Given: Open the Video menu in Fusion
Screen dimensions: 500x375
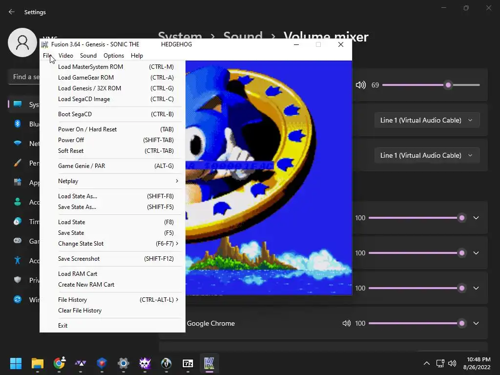Looking at the screenshot, I should tap(66, 56).
